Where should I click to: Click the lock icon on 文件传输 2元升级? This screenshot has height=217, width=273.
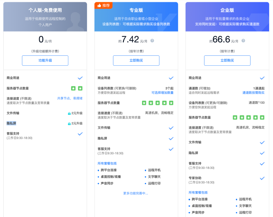click(69, 114)
